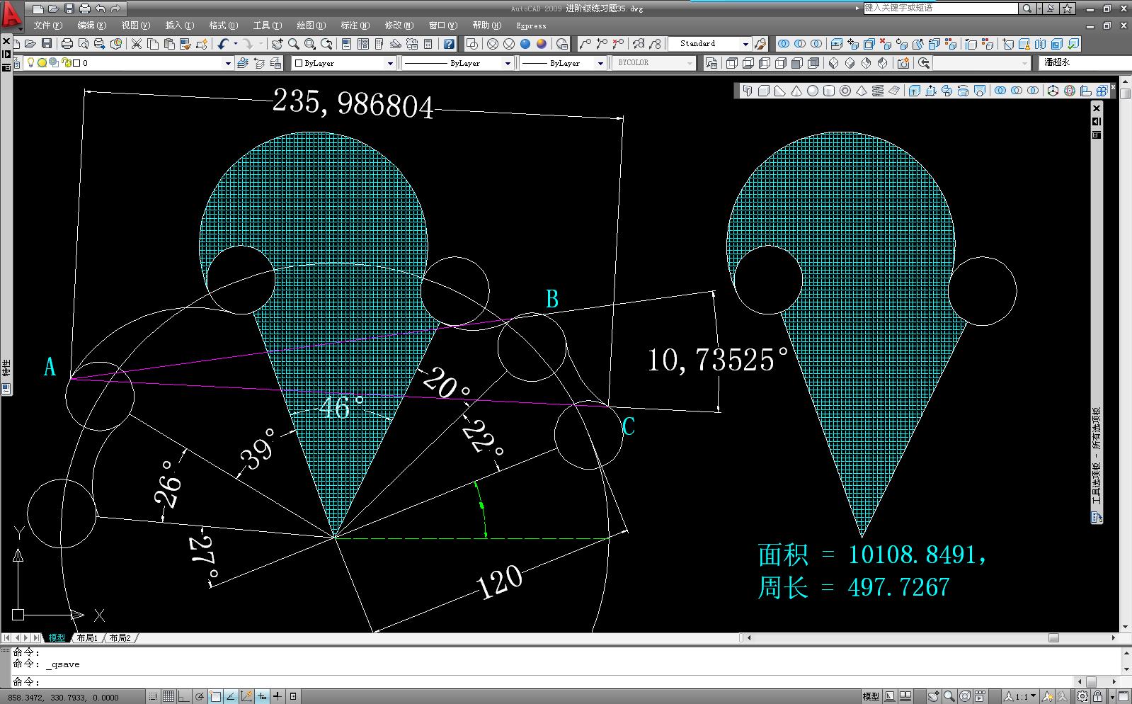Image resolution: width=1132 pixels, height=704 pixels.
Task: Click the blue Help question mark icon
Action: tap(449, 44)
